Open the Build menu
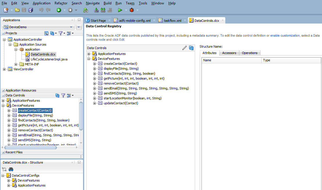Screen dimensions: 322x190 (x=107, y=3)
